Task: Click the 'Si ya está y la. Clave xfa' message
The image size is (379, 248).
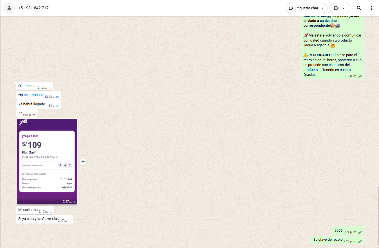Action: (x=38, y=219)
